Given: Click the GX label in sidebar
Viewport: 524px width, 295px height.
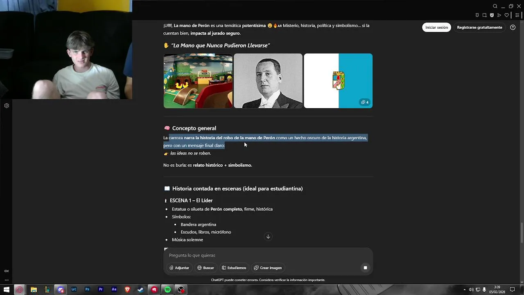Looking at the screenshot, I should (7, 271).
